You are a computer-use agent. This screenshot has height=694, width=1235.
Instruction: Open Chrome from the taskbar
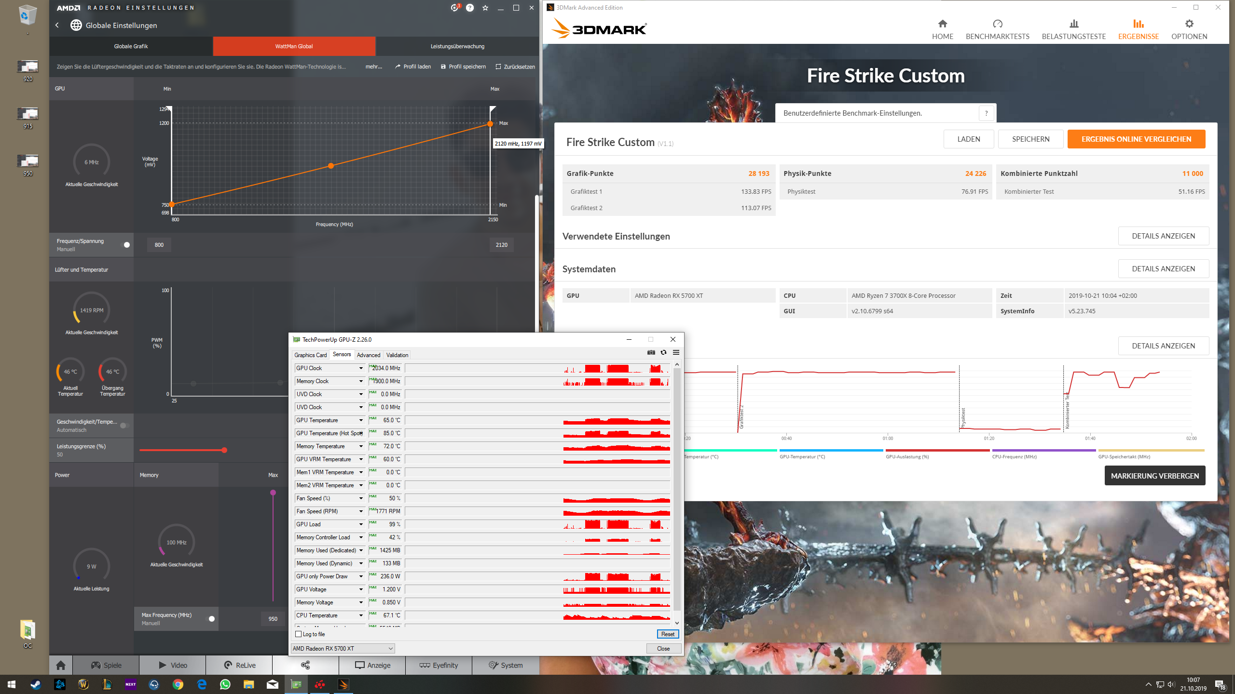pyautogui.click(x=178, y=684)
